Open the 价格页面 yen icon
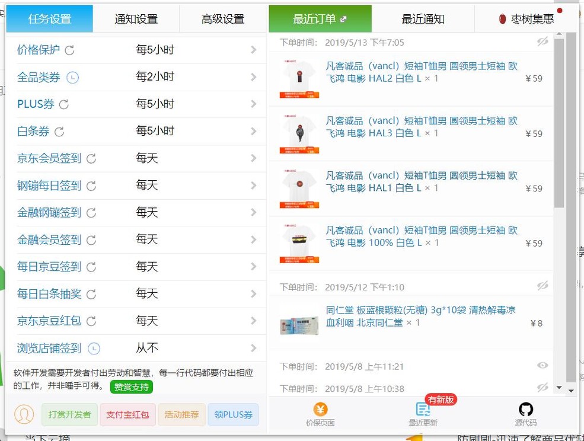Image resolution: width=584 pixels, height=441 pixels. pyautogui.click(x=321, y=410)
